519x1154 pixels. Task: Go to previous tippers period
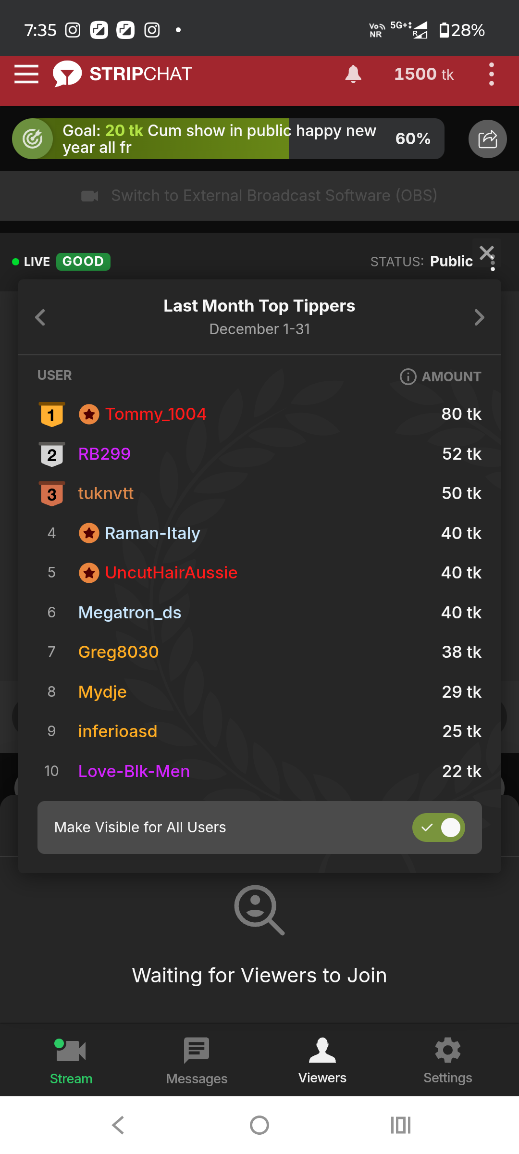pos(40,317)
